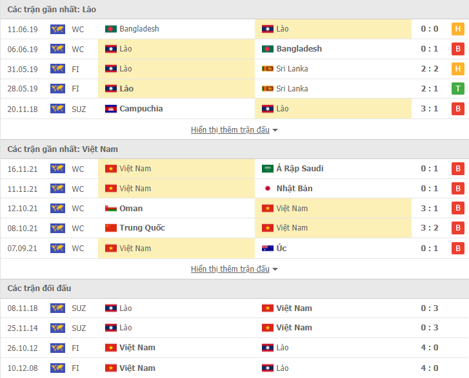469x378 pixels.
Task: Click the Sri Lanka flag in the 31.05.19 match
Action: click(268, 69)
